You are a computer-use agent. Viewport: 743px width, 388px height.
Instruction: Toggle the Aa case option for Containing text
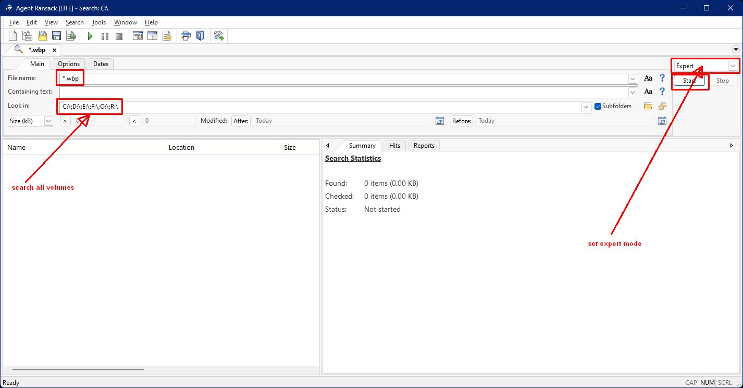pyautogui.click(x=648, y=92)
